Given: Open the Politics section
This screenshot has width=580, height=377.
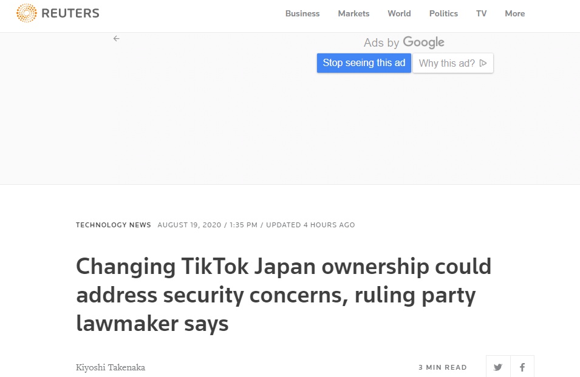Looking at the screenshot, I should point(443,13).
